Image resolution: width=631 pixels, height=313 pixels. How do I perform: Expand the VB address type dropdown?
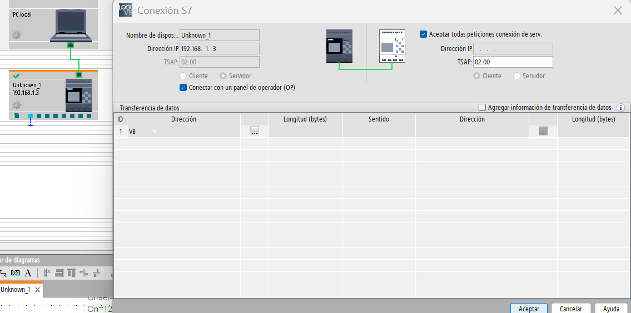[x=155, y=132]
